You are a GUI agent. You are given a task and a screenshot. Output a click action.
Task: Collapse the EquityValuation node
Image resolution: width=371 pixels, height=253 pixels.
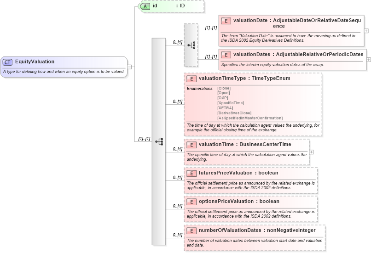(x=129, y=67)
